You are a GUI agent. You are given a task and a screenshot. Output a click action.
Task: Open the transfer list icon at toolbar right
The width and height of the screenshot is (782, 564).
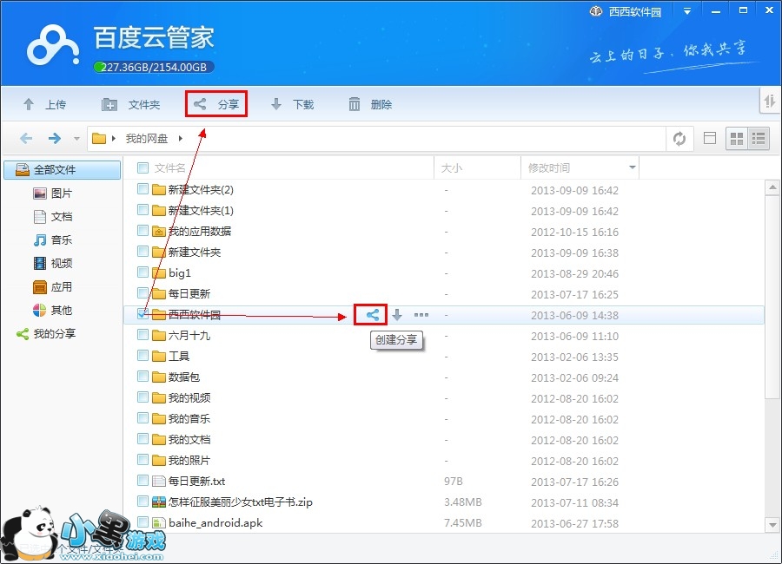tap(770, 102)
